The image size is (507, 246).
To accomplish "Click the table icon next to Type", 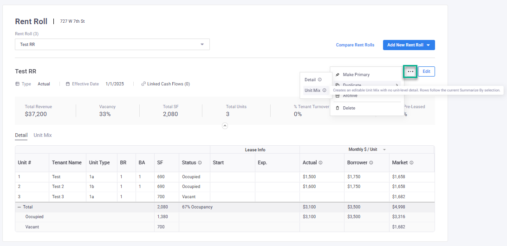I will (18, 84).
